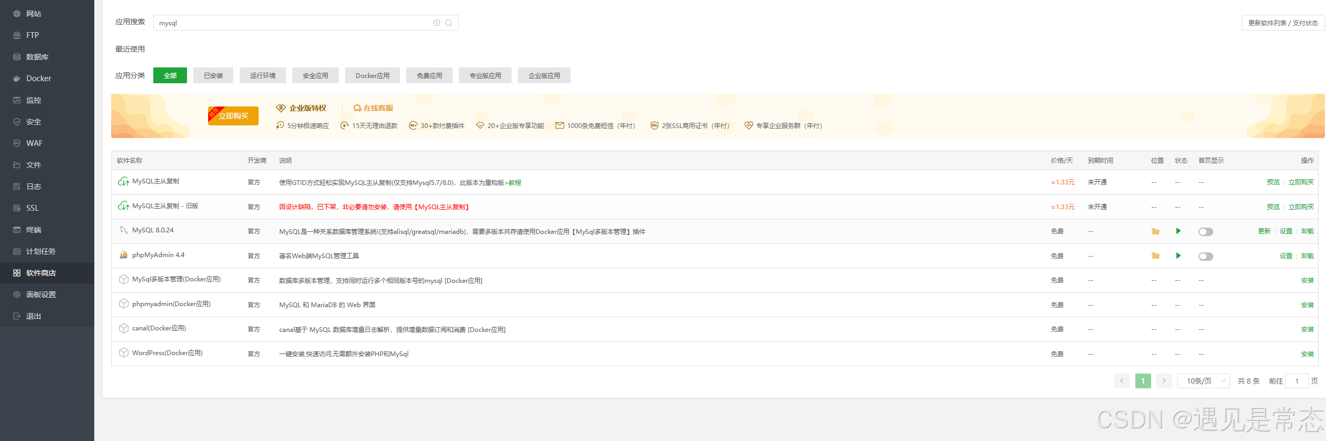
Task: Click the MySQL 8.0.24 dolphin icon
Action: (123, 230)
